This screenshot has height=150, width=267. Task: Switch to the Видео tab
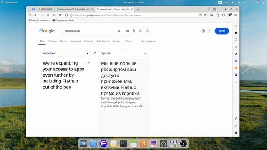(x=63, y=41)
